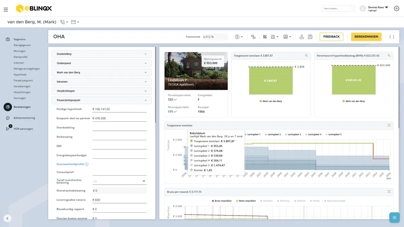
Task: Open the phone contact options
Action: (64, 22)
